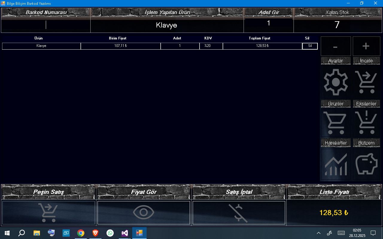This screenshot has width=383, height=239.
Task: Select the Klavye product cell in table
Action: point(41,46)
